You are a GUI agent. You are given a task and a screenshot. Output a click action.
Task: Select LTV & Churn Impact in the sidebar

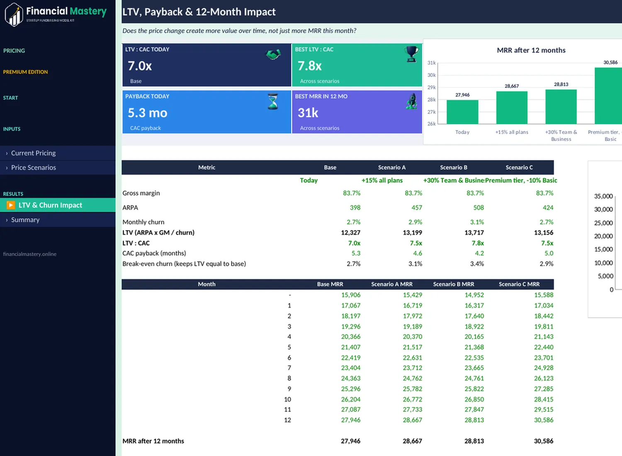point(58,205)
